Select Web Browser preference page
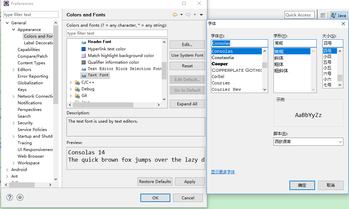 click(x=31, y=156)
